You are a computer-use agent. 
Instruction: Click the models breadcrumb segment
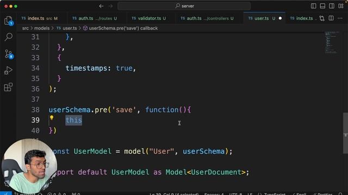click(42, 28)
